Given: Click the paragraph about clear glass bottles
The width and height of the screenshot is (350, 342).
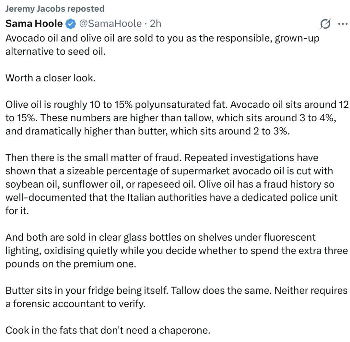Looking at the screenshot, I should [177, 250].
